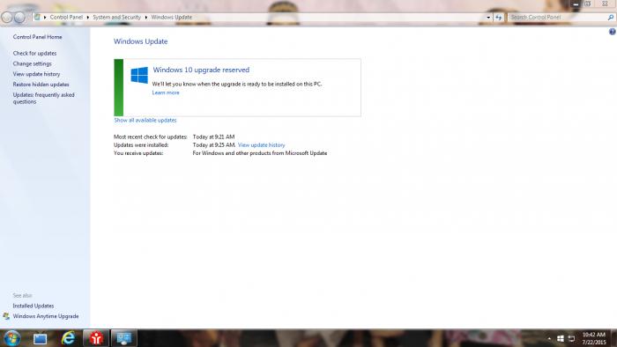The width and height of the screenshot is (617, 347).
Task: Click the Show desktop strip right of clock
Action: [x=613, y=338]
